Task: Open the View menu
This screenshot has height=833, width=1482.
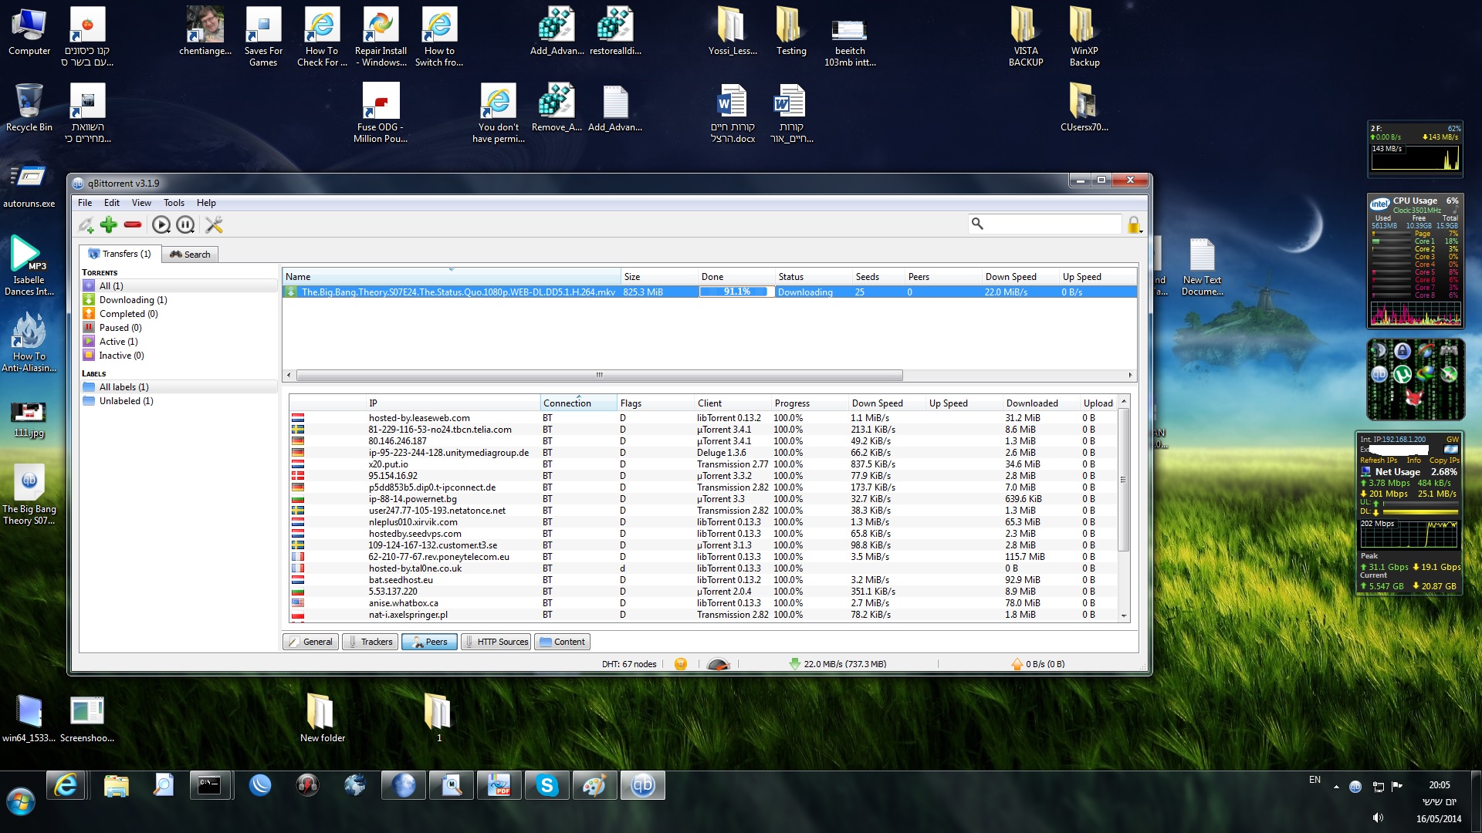Action: click(141, 203)
